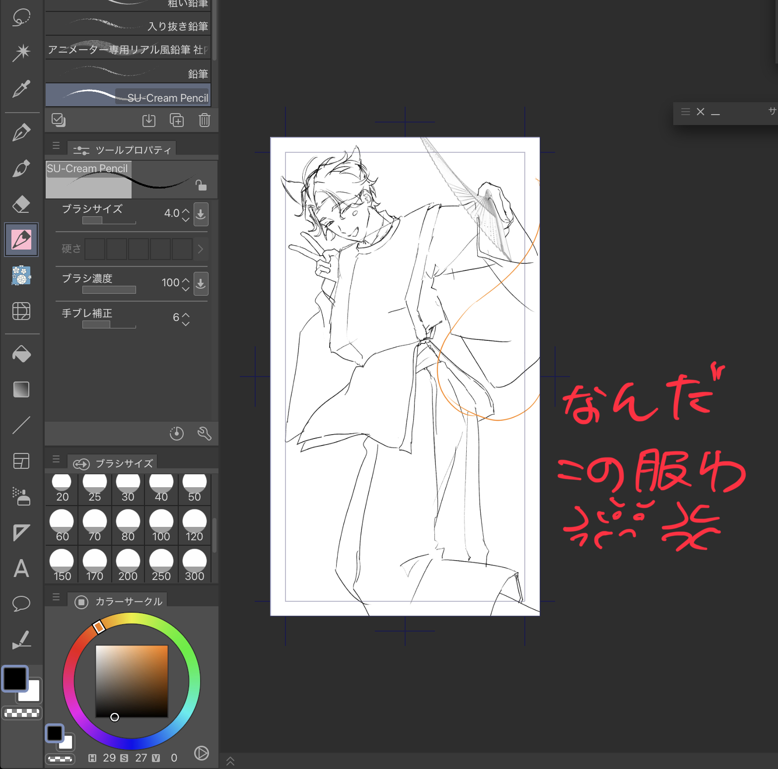This screenshot has width=778, height=769.
Task: Open brush size dynamics dropdown button
Action: point(201,214)
